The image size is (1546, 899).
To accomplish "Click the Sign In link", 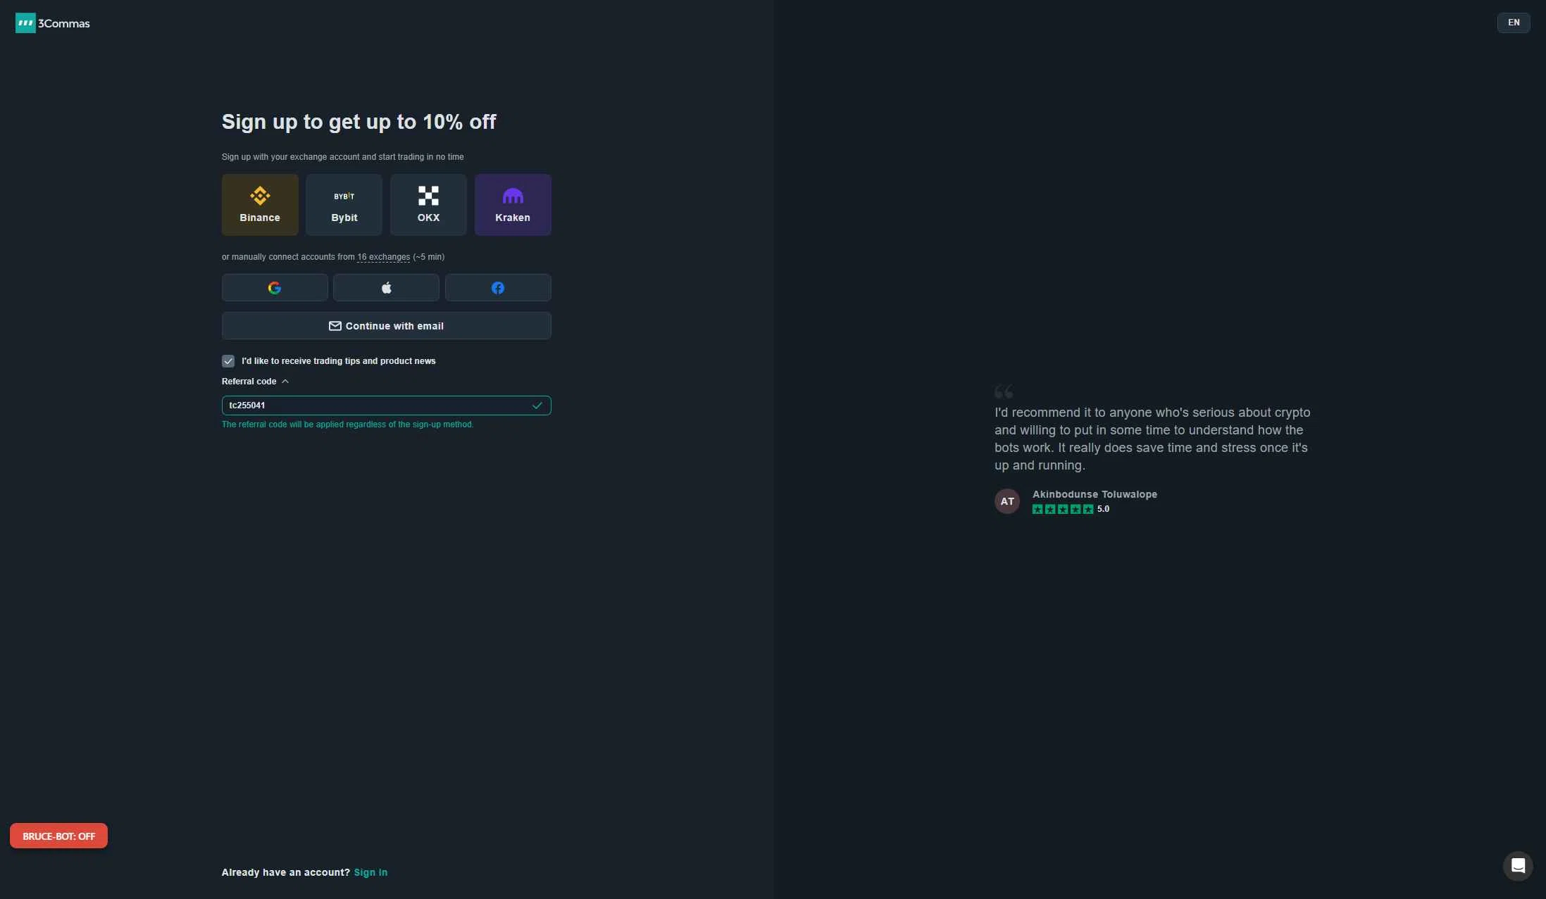I will 370,872.
